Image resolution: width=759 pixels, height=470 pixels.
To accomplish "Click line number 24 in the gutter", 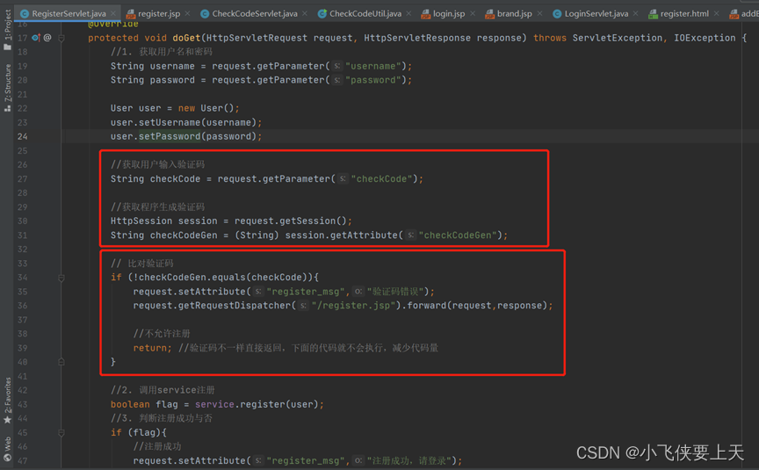I will (22, 136).
